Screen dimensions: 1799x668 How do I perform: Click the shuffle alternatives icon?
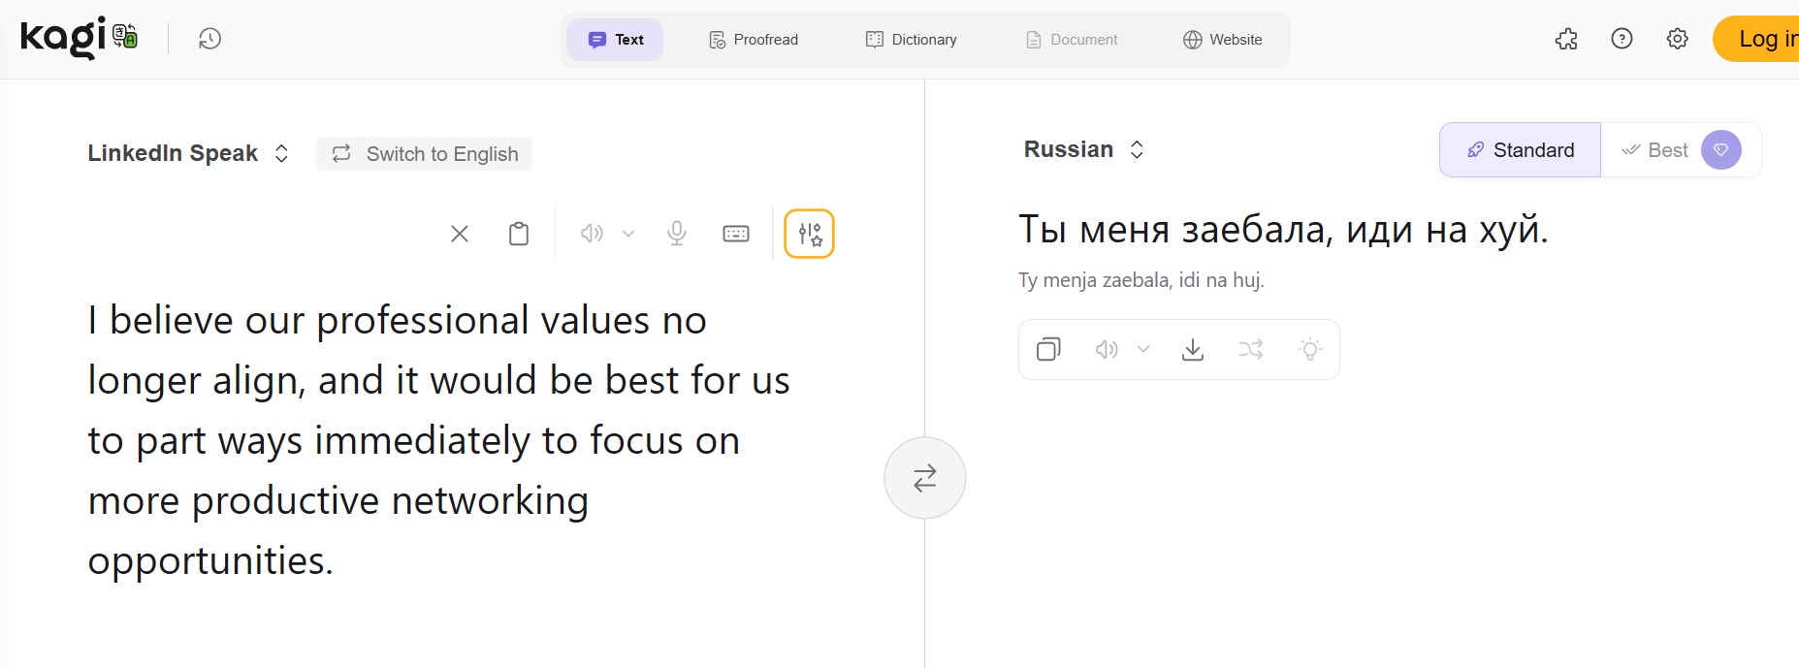click(x=1251, y=349)
